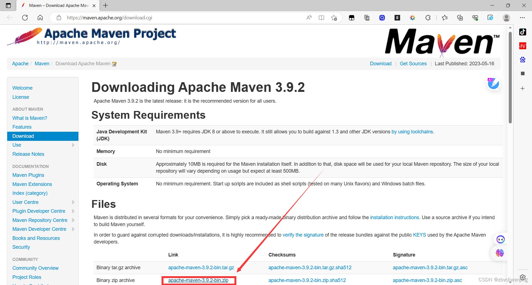532x285 pixels.
Task: Open sidebar settings gear at bottom
Action: [523, 277]
